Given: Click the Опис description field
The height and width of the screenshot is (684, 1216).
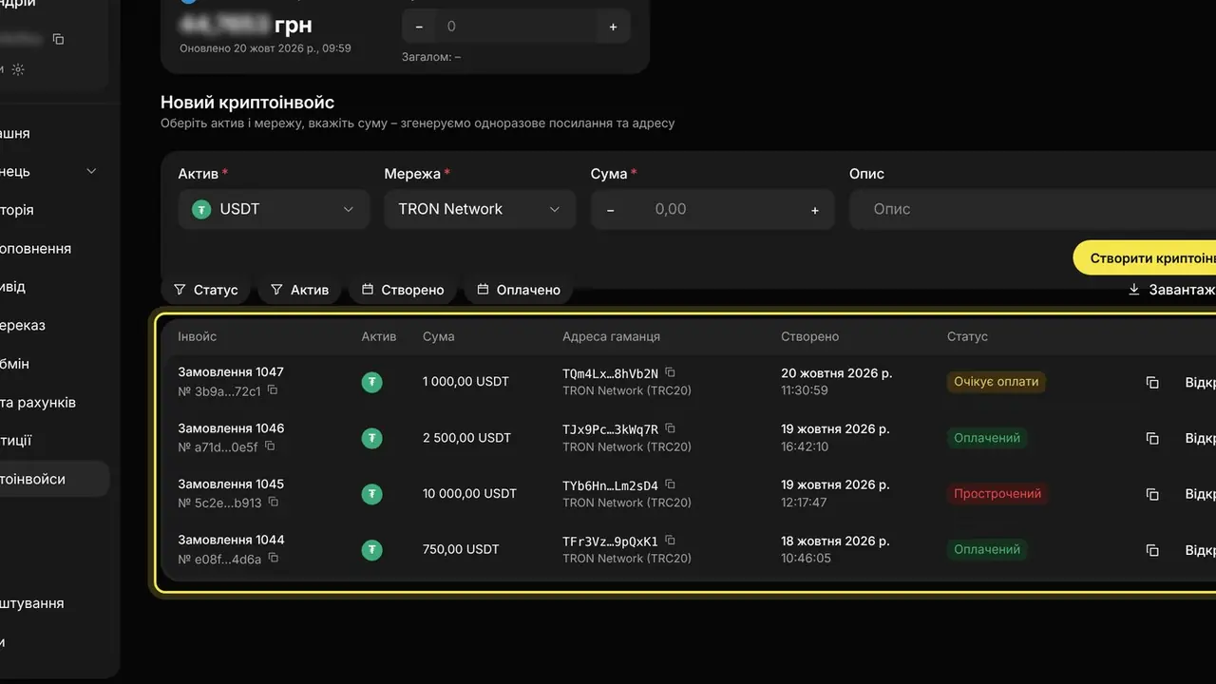Looking at the screenshot, I should pos(1032,209).
